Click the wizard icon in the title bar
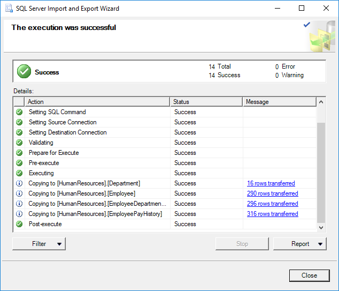 click(x=9, y=9)
